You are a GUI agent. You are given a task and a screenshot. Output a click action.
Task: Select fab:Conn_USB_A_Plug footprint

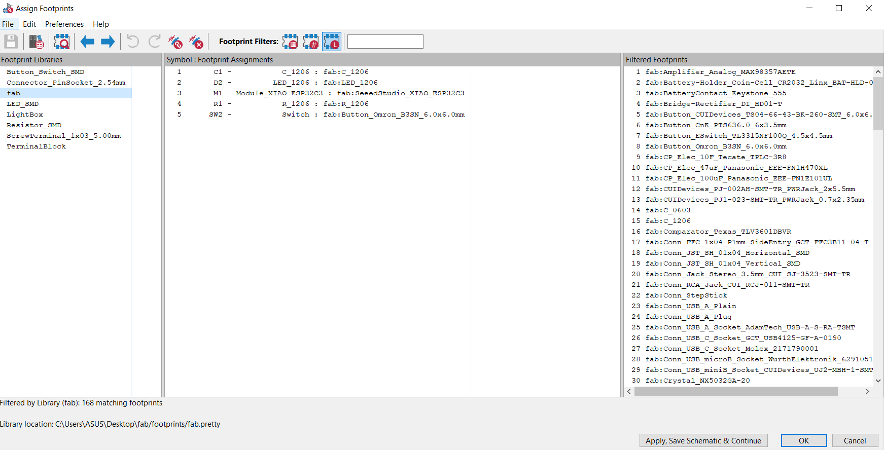[x=689, y=317]
